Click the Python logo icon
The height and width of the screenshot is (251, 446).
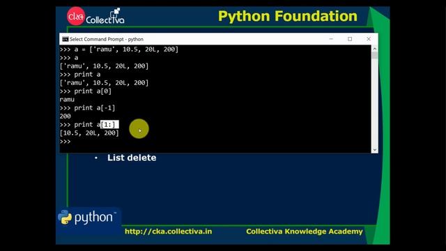coord(65,218)
